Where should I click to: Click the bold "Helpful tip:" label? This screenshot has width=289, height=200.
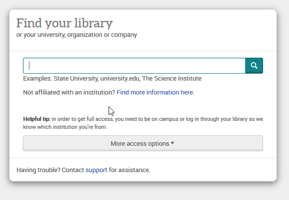pos(37,119)
